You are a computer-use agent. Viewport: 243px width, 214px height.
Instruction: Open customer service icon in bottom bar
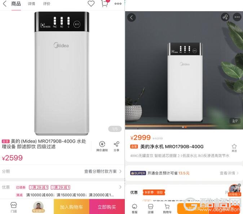coord(134,209)
